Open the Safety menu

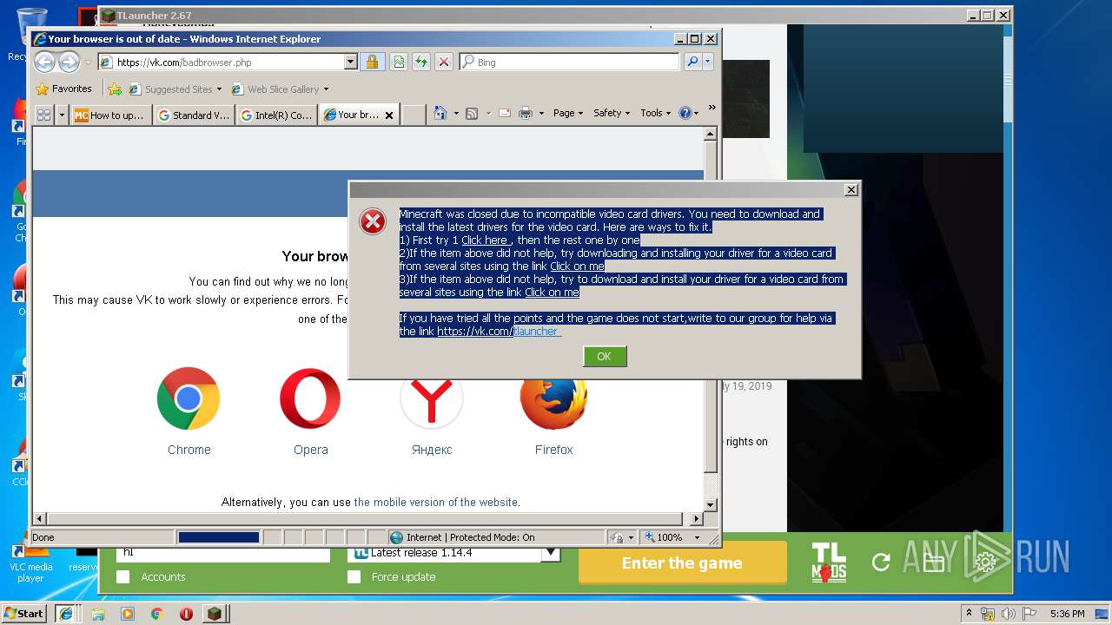[x=612, y=113]
